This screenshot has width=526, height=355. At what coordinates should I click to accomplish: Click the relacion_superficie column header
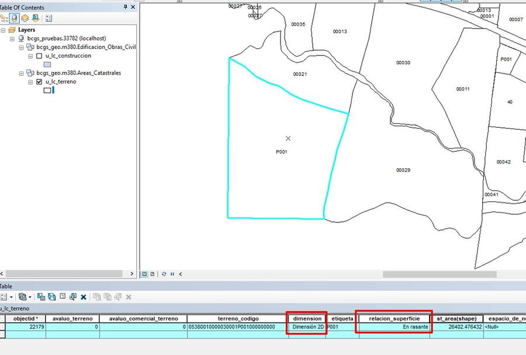(x=394, y=318)
